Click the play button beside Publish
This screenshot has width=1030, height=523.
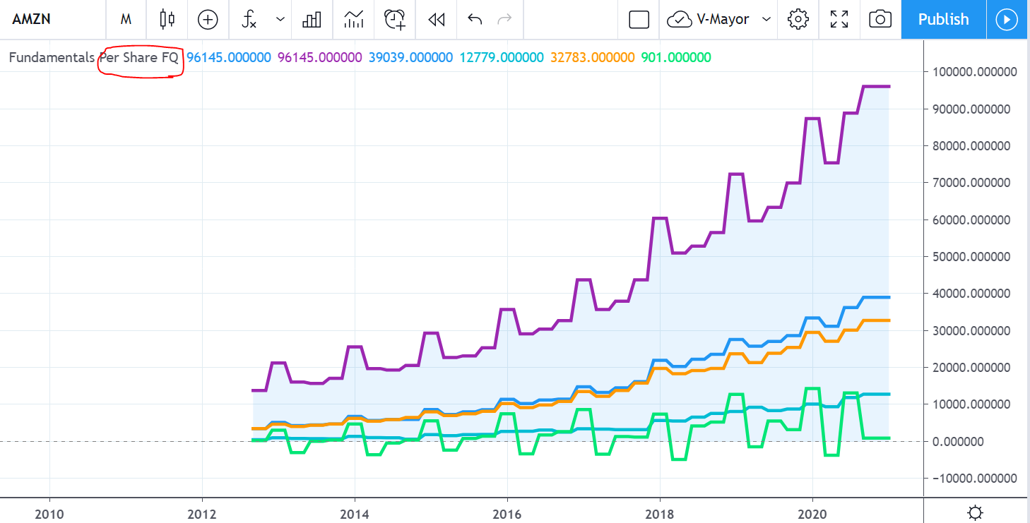click(x=1007, y=19)
